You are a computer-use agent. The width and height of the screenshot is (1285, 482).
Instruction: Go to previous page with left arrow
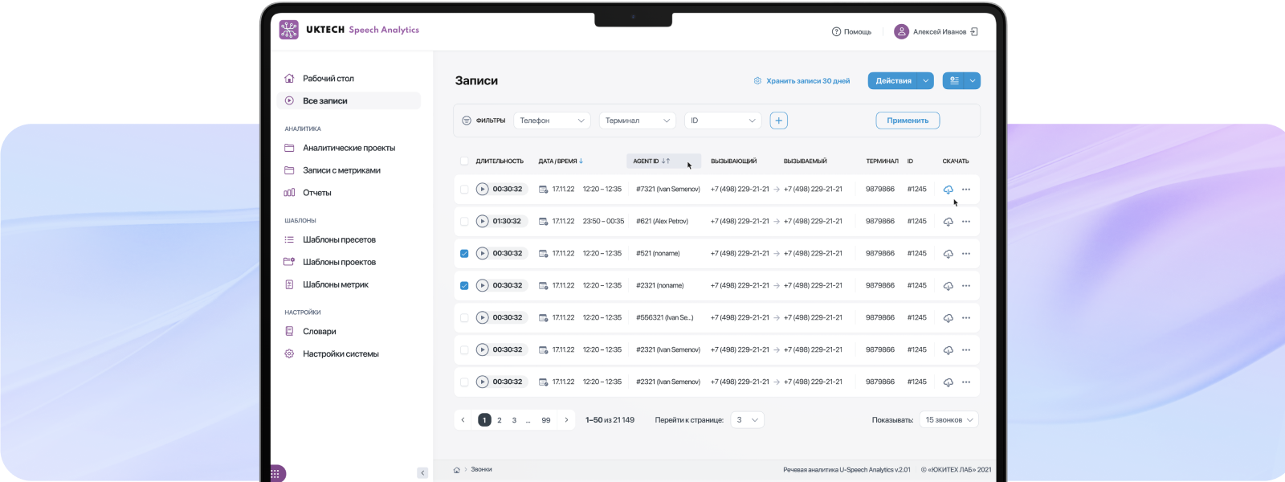463,420
